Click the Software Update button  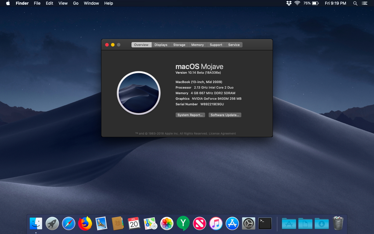pos(225,115)
